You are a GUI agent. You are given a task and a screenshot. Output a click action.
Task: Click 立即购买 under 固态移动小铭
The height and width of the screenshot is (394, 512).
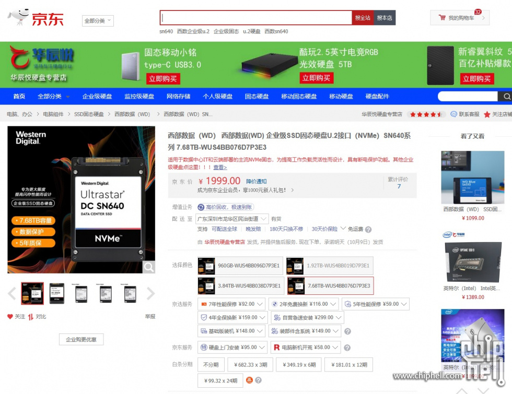pyautogui.click(x=163, y=79)
